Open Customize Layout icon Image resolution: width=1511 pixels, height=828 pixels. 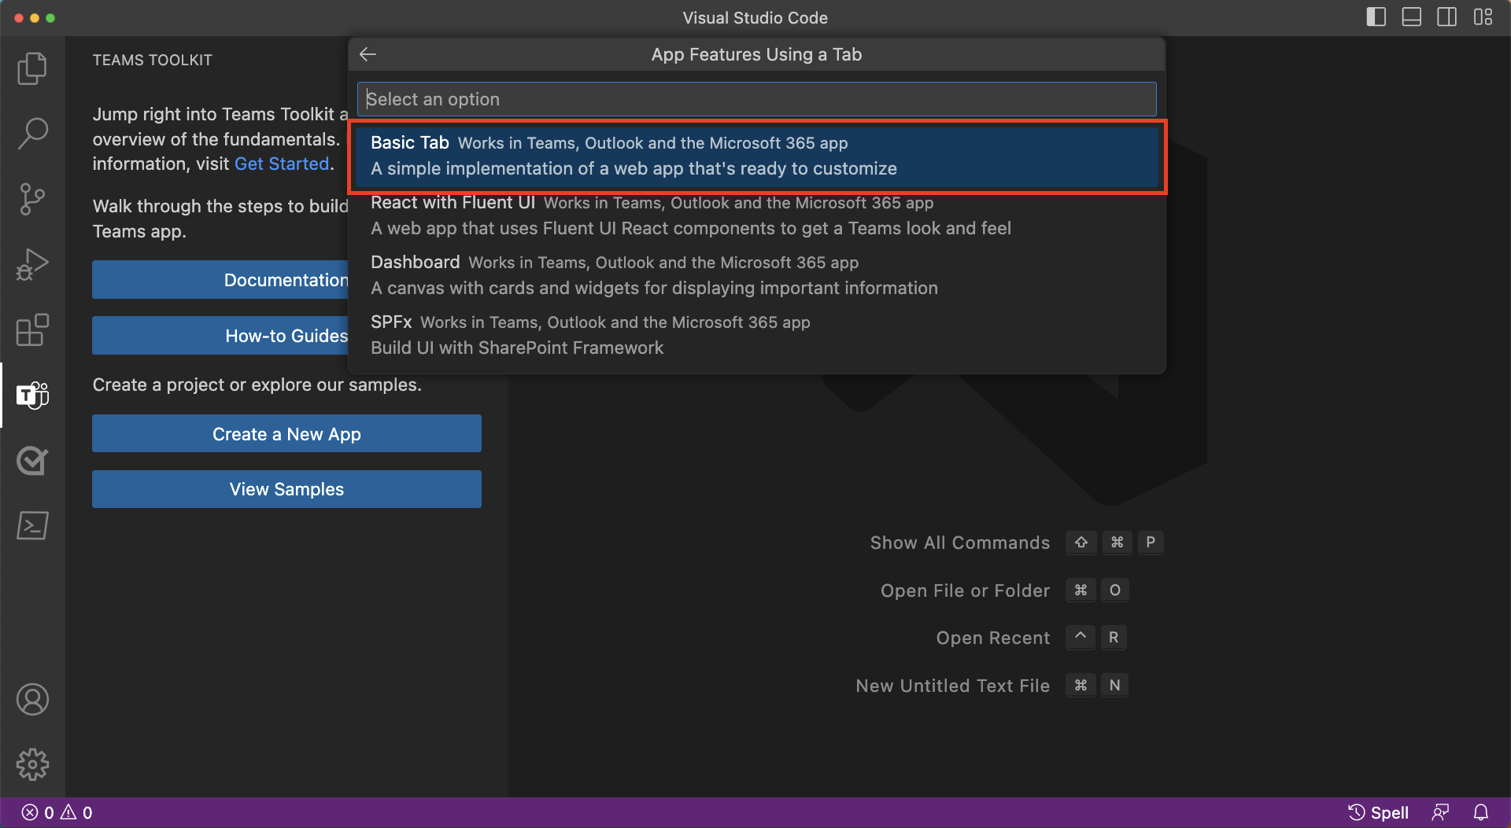[1483, 17]
